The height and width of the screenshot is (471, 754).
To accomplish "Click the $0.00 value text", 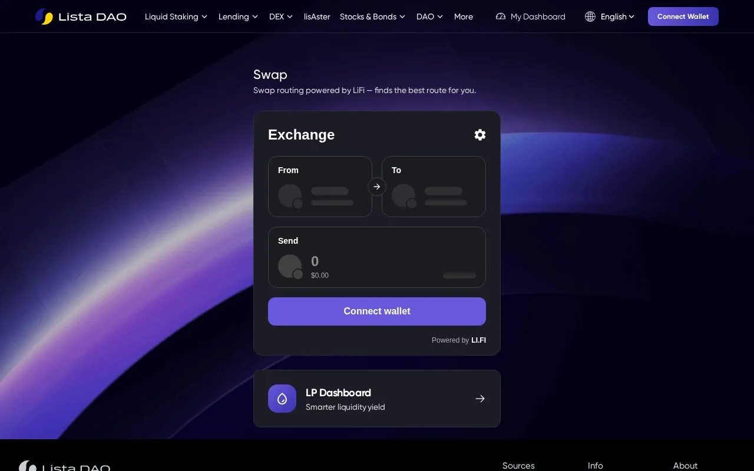I will (320, 276).
